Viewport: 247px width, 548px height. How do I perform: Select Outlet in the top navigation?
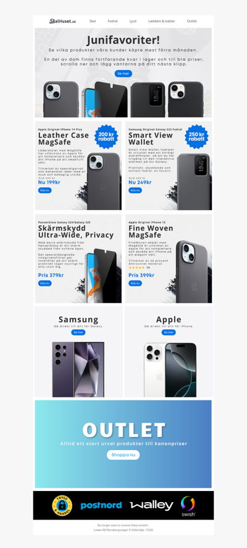(191, 21)
